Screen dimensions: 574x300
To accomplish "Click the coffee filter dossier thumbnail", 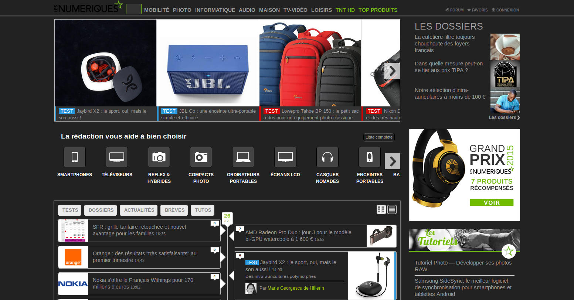I will [x=505, y=47].
